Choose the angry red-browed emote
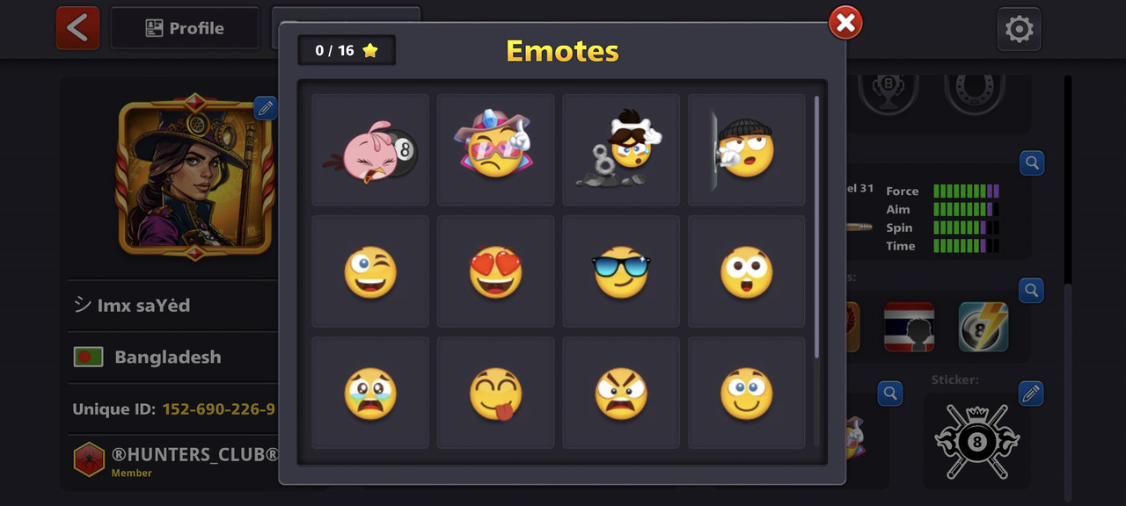 621,393
